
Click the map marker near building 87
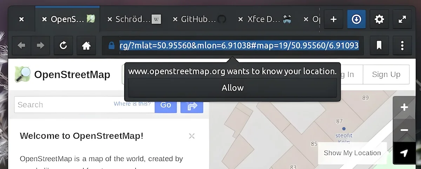click(344, 129)
